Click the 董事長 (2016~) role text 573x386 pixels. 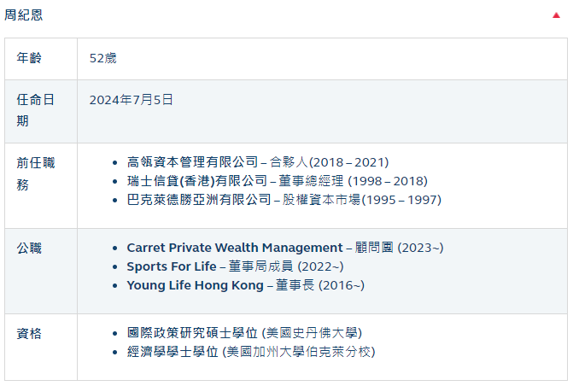[x=320, y=285]
